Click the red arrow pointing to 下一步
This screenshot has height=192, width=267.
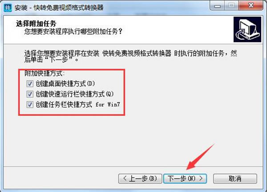200,156
